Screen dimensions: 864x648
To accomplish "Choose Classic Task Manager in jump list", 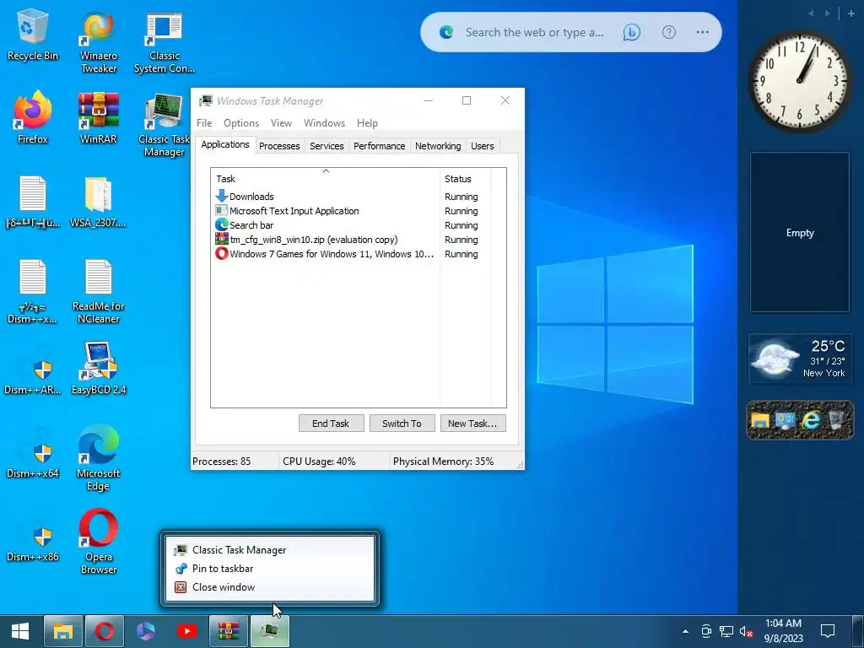I will point(270,550).
